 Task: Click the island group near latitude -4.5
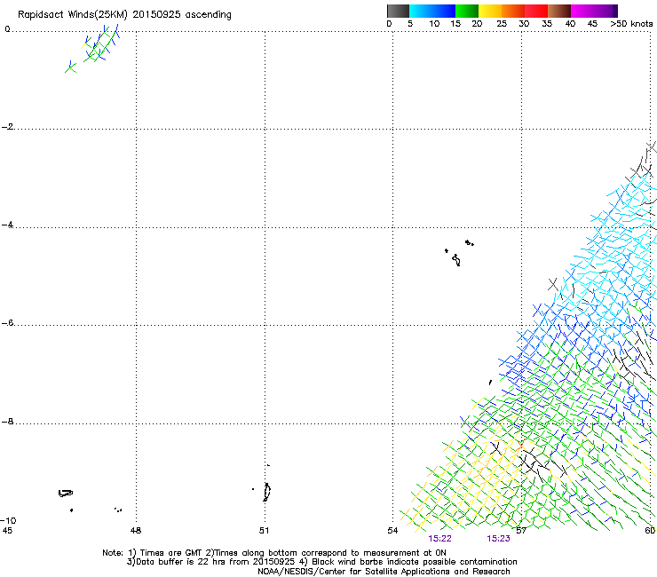[459, 253]
